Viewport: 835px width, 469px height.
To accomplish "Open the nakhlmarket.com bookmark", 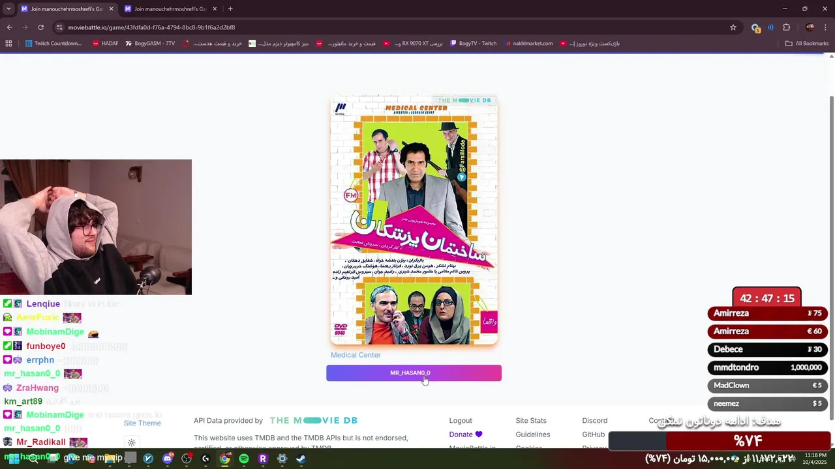I will pos(528,44).
